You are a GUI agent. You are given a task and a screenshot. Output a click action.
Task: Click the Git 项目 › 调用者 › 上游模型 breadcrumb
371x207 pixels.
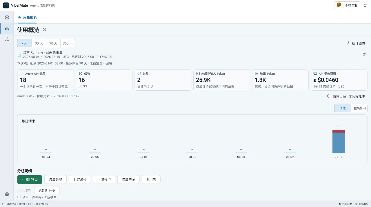37,197
